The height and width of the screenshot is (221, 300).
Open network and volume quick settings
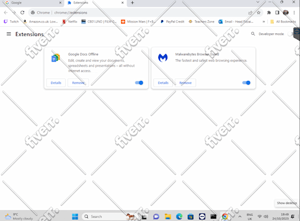[263, 216]
